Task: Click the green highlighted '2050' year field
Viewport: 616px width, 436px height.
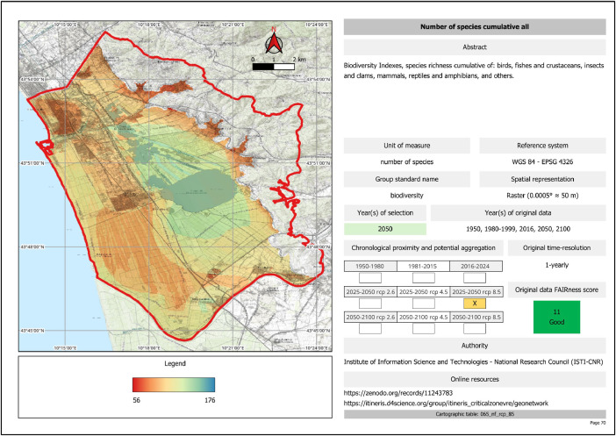Action: pyautogui.click(x=385, y=229)
